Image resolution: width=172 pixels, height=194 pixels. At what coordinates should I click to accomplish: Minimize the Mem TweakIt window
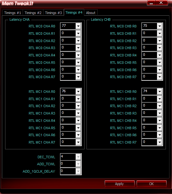151,3
